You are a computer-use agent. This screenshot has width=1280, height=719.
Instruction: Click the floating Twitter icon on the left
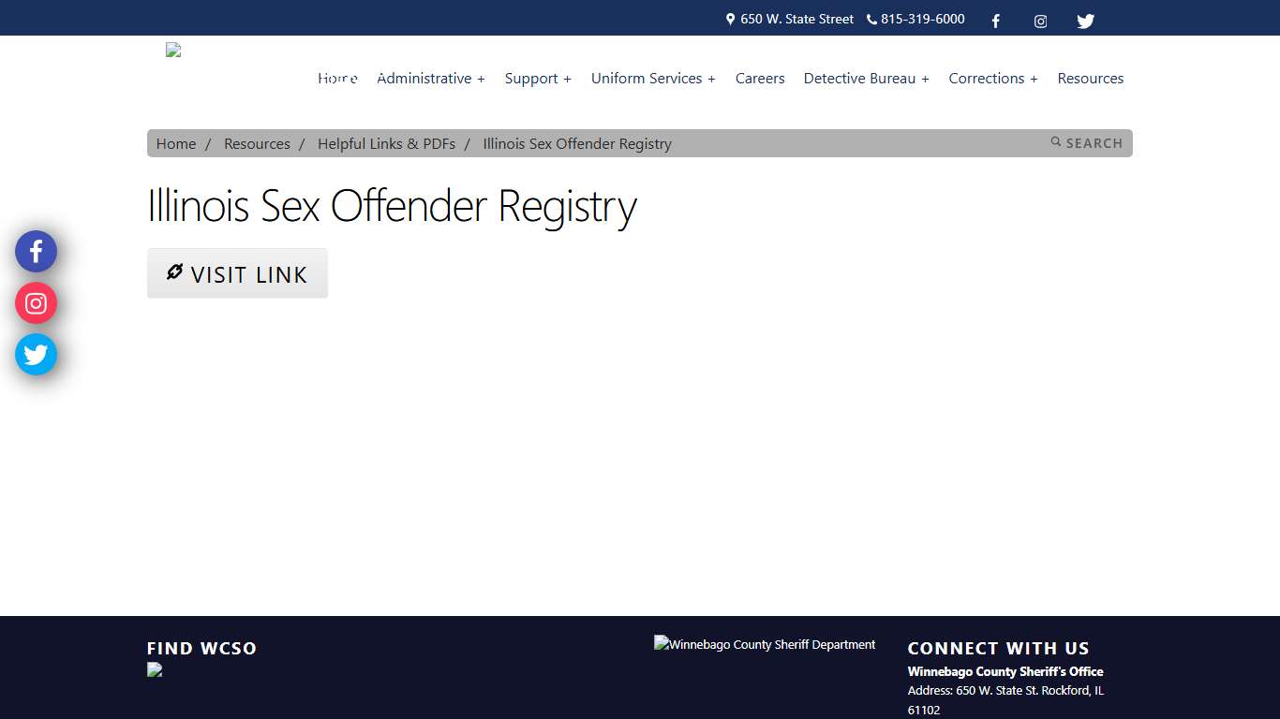pyautogui.click(x=36, y=354)
